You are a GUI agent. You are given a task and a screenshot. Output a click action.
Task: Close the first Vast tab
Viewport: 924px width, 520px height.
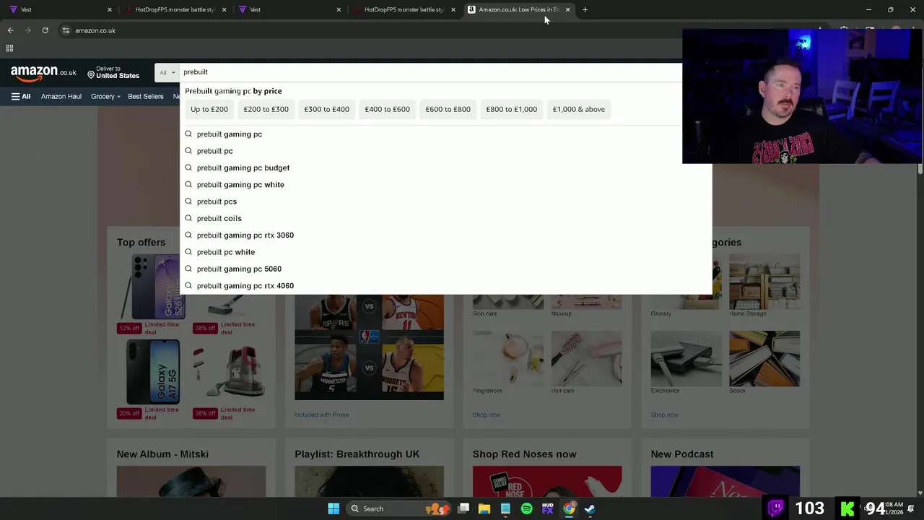(110, 9)
